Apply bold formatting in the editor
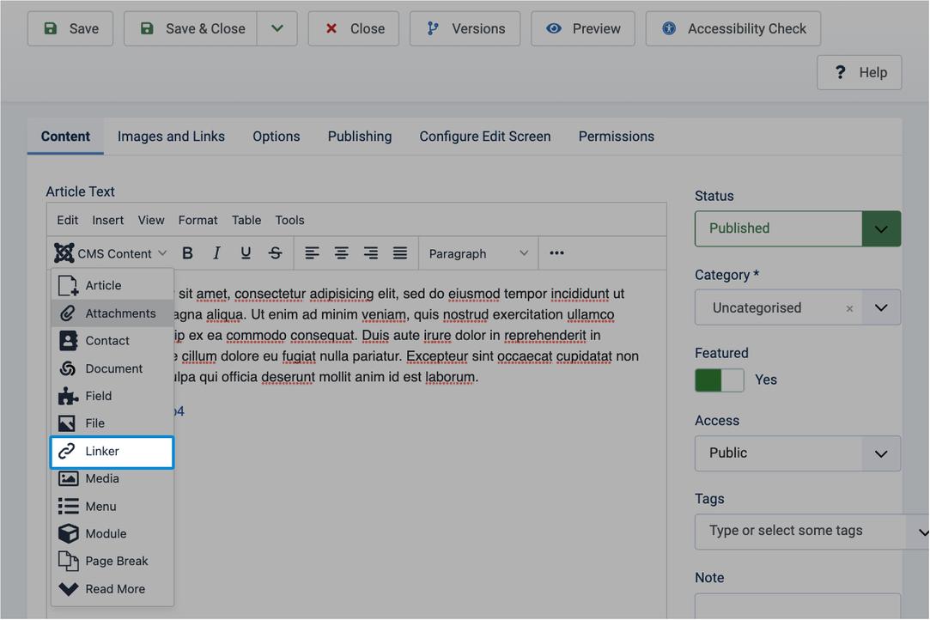 coord(187,253)
